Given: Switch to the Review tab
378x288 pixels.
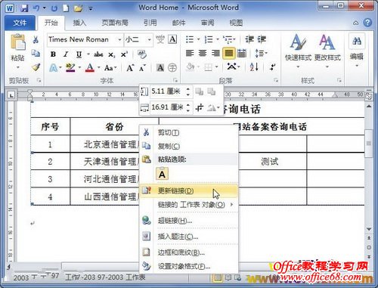Looking at the screenshot, I should (x=207, y=23).
